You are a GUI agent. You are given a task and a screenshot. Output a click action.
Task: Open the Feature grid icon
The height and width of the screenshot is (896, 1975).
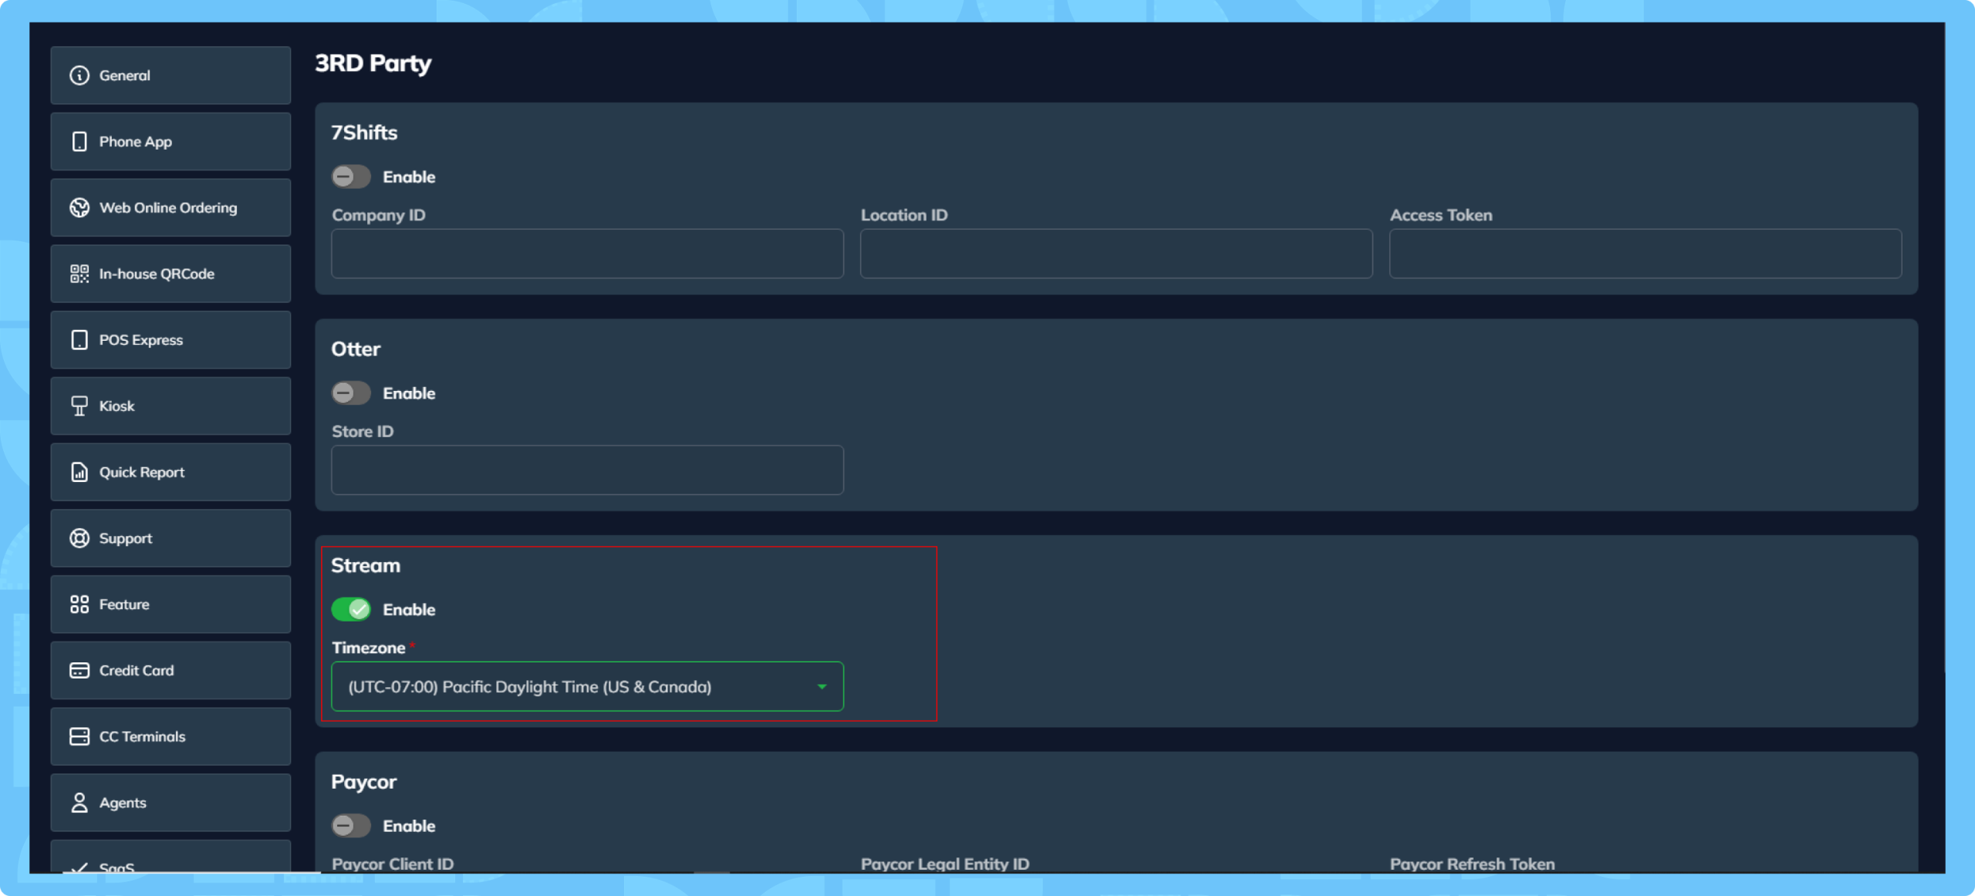79,605
